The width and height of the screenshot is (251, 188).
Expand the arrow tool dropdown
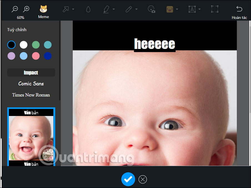(73, 9)
